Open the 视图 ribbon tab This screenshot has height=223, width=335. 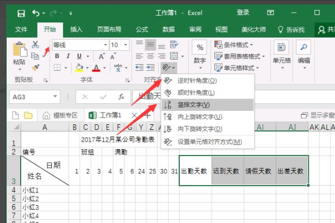coord(221,29)
